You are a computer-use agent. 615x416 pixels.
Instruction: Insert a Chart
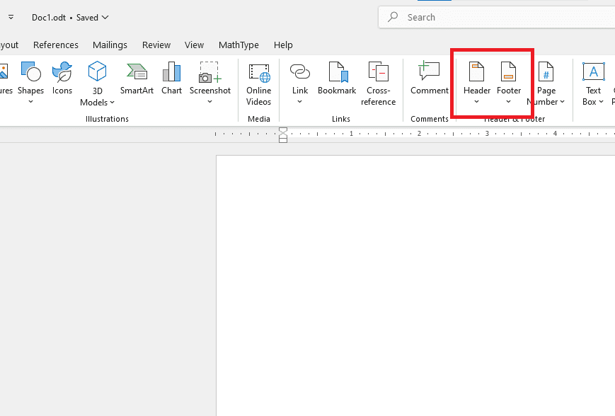tap(171, 78)
